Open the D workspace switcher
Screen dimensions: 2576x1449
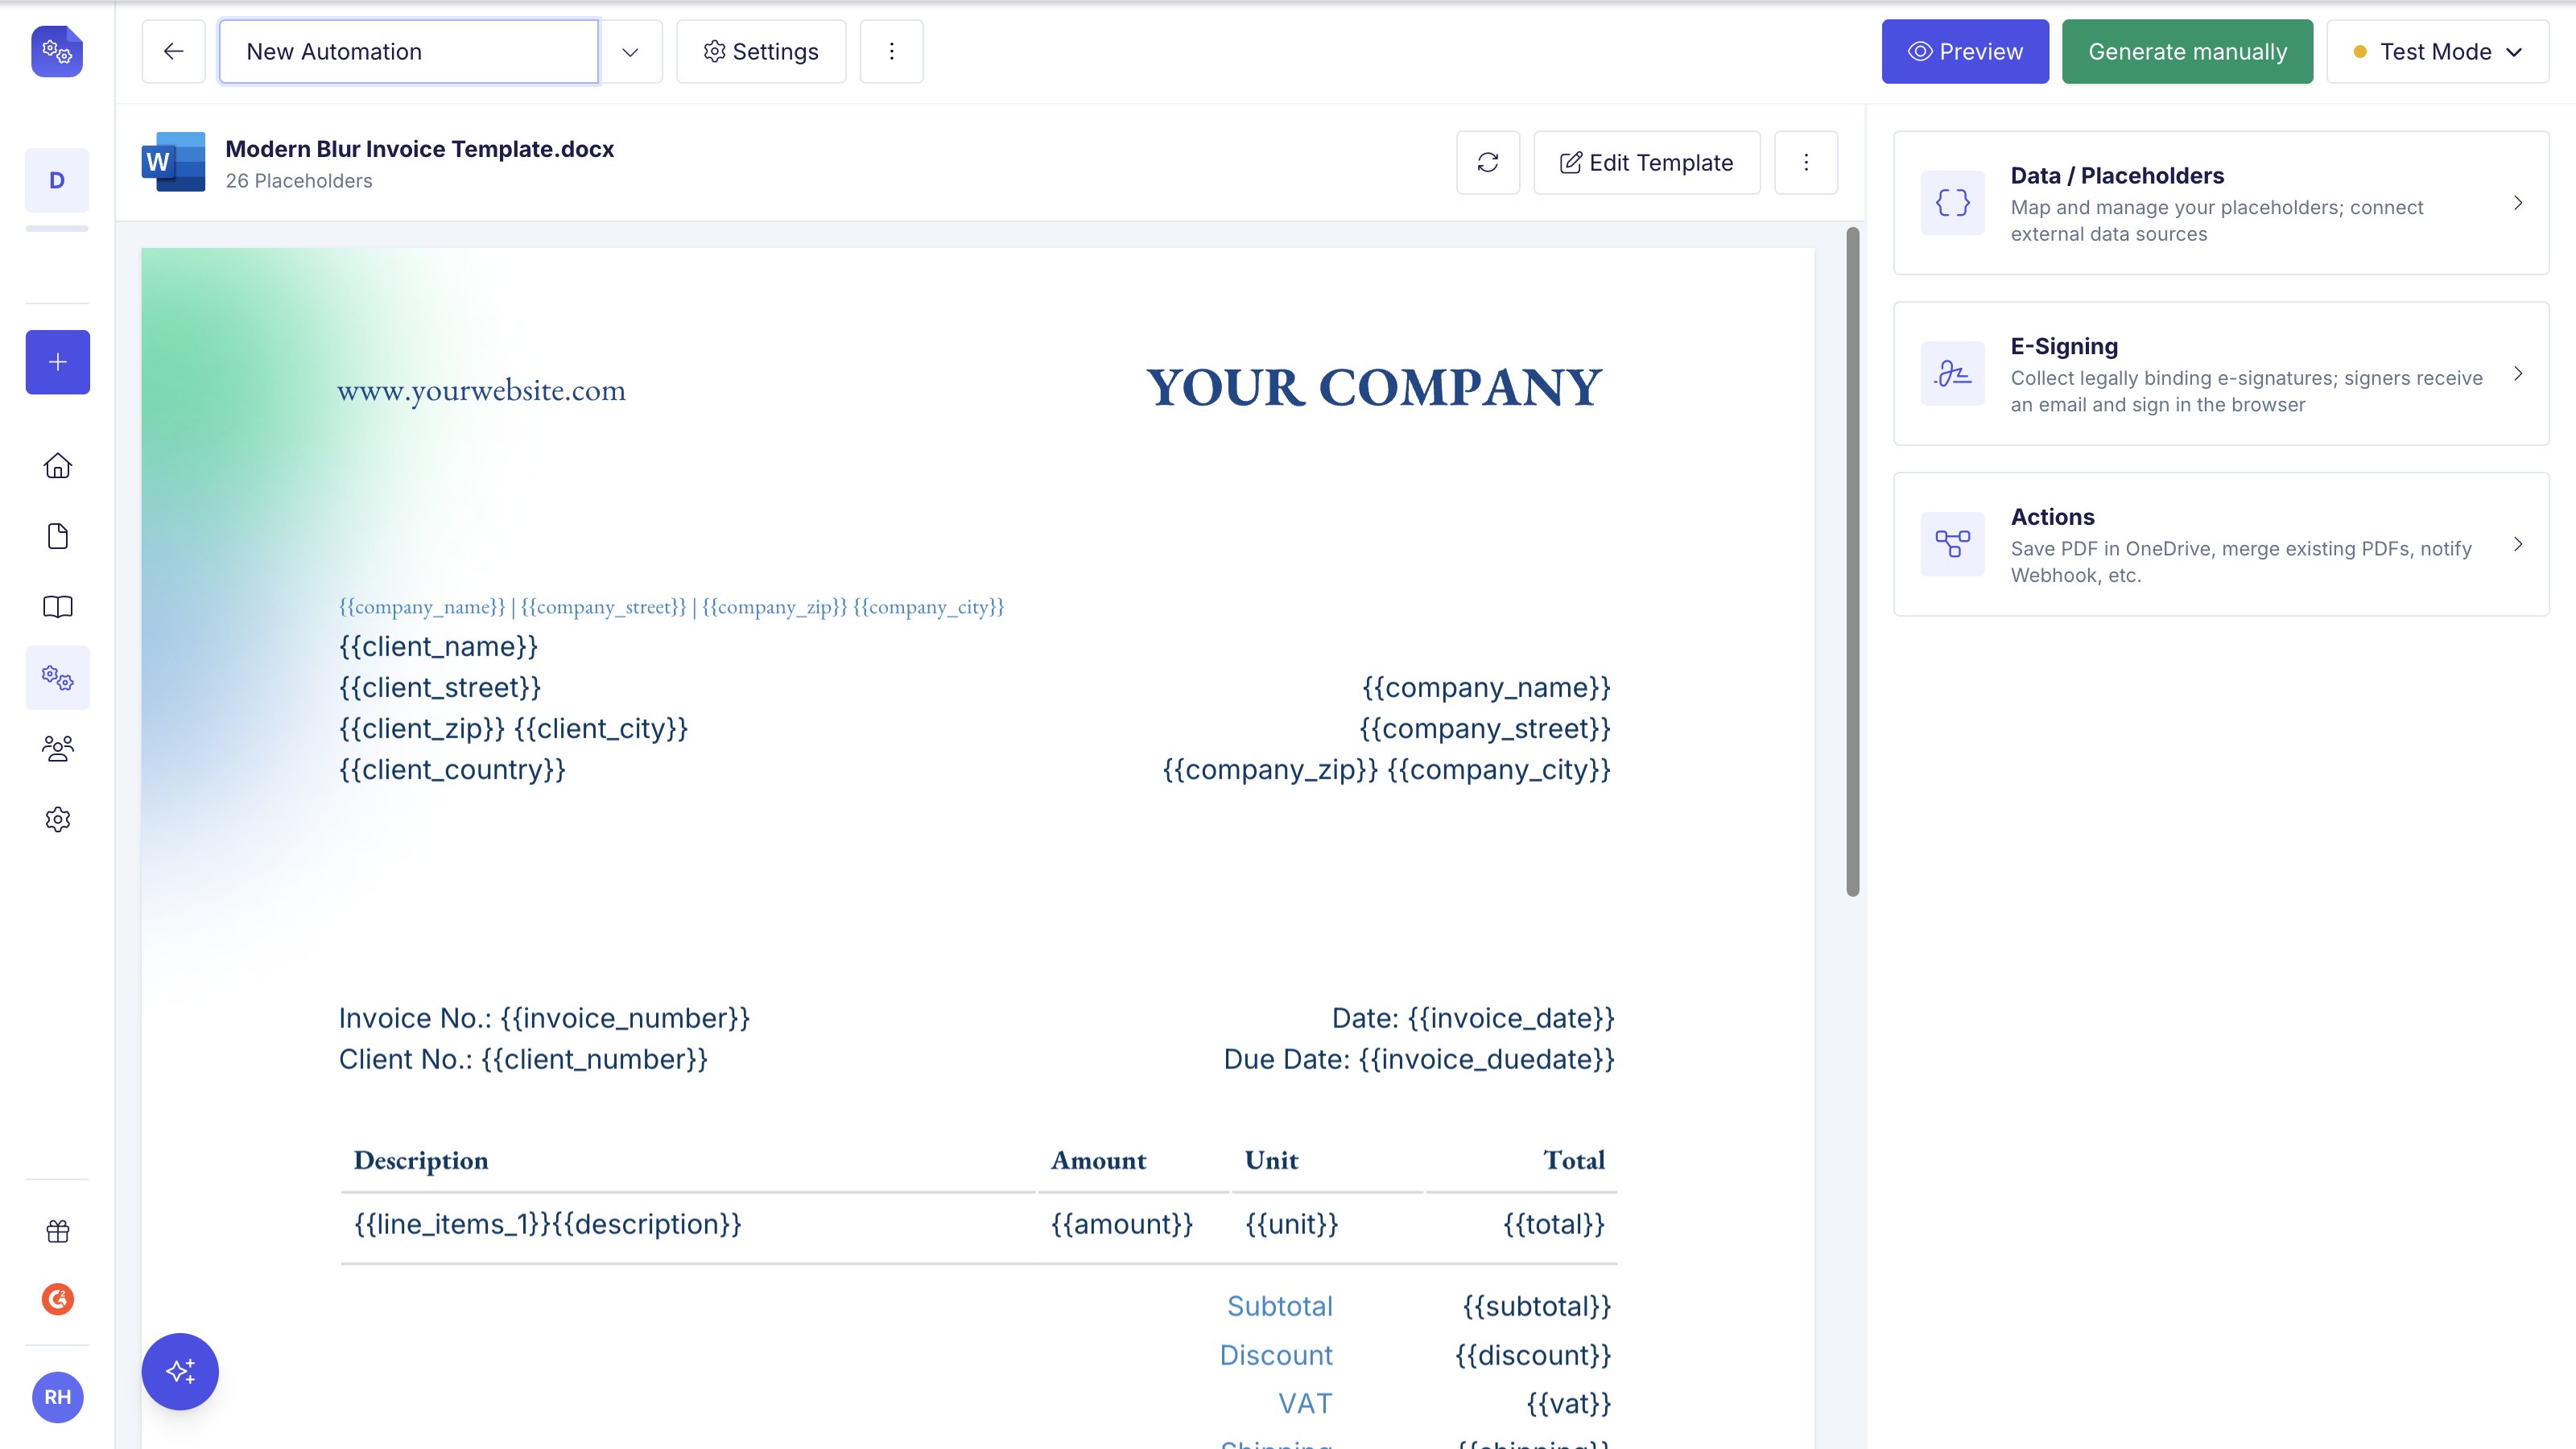57,180
